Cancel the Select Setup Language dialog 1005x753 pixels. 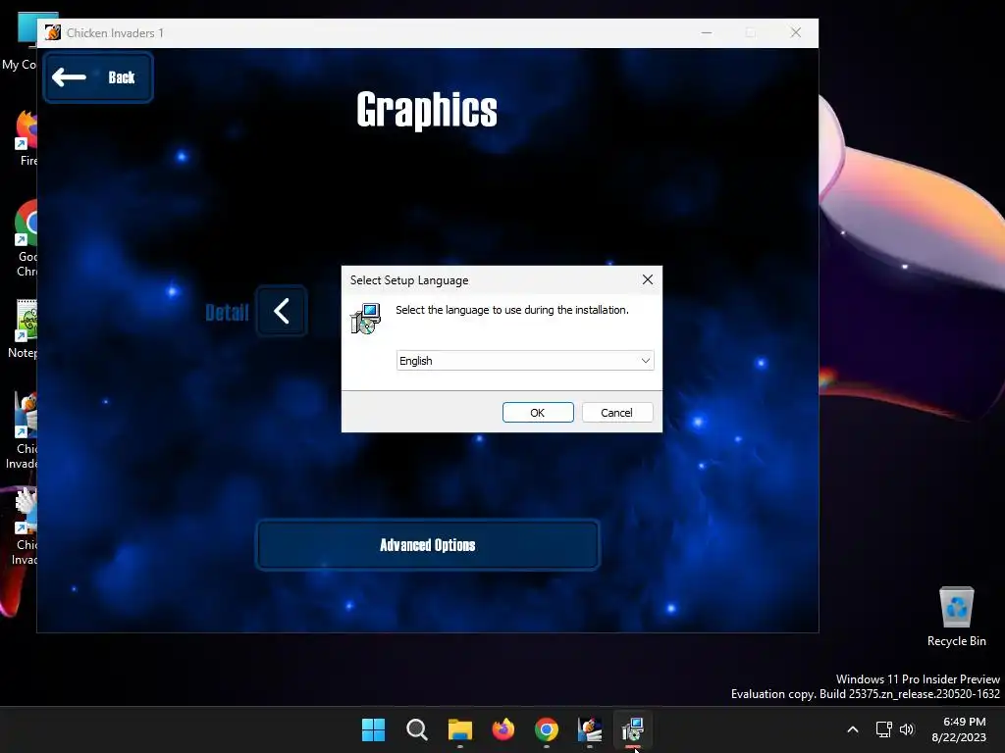pyautogui.click(x=617, y=413)
